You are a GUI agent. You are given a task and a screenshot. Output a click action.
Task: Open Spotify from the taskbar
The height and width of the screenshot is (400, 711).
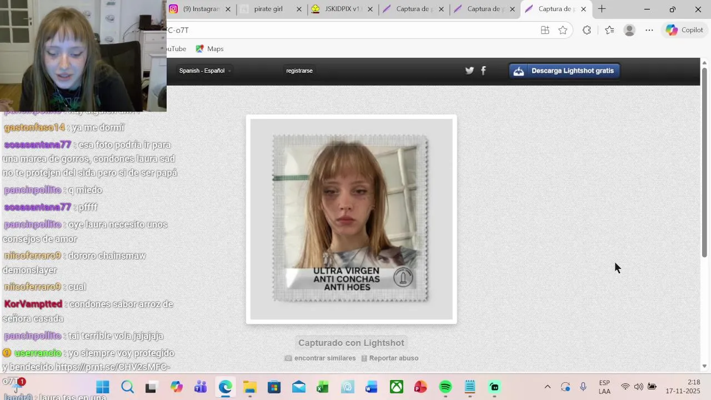click(x=445, y=387)
